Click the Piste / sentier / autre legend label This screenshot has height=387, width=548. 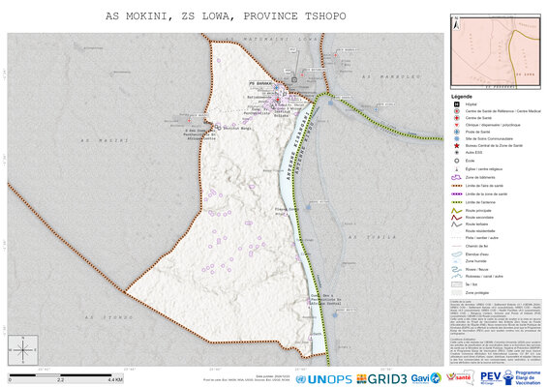481,238
